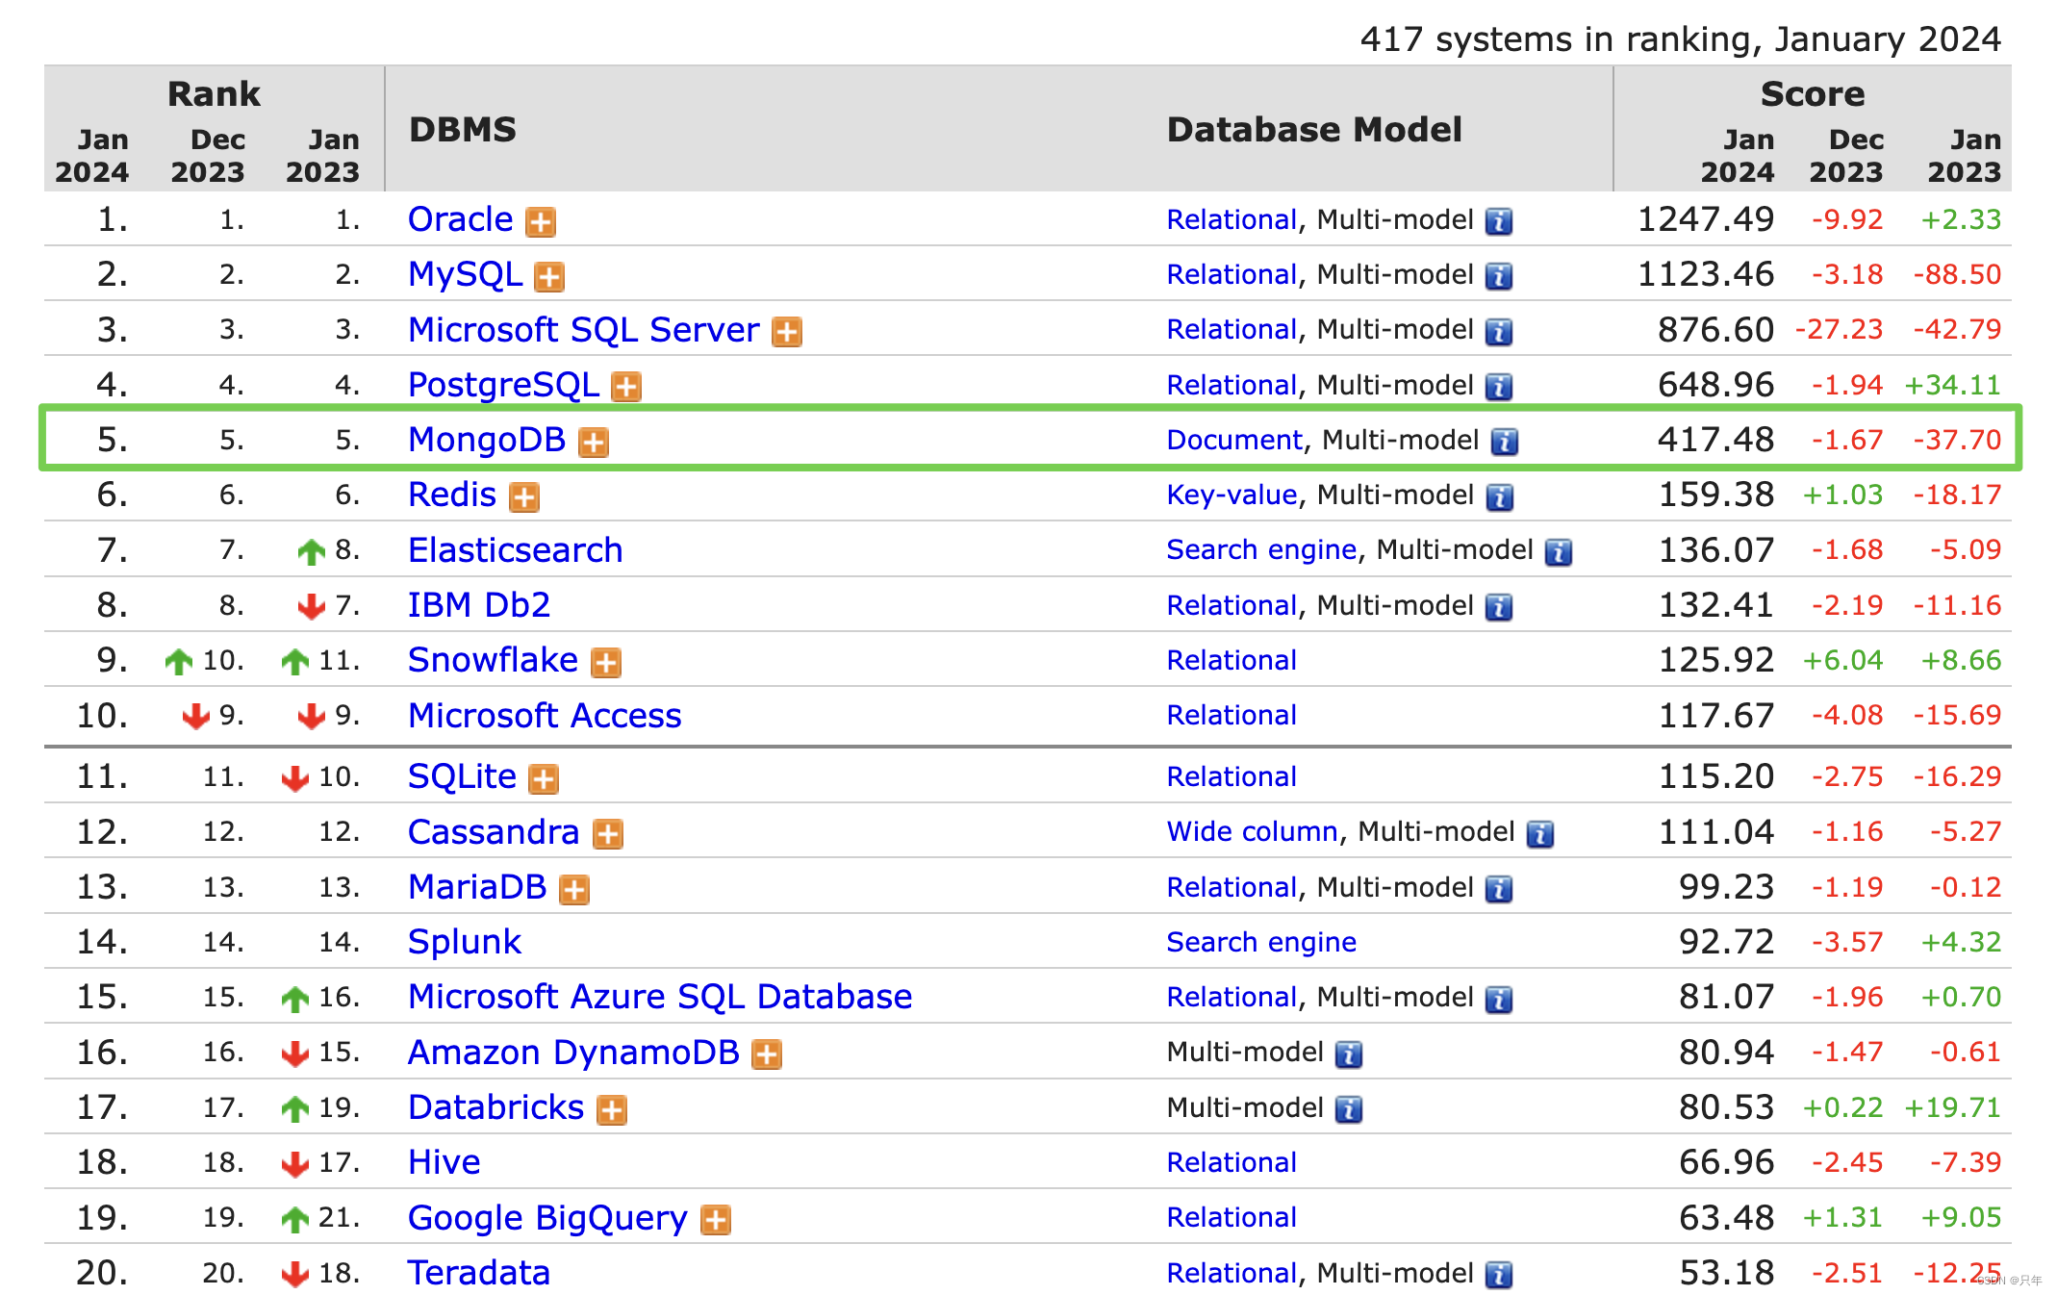The image size is (2057, 1295).
Task: Open the multi-model info icon in Elasticsearch row
Action: 1559,552
